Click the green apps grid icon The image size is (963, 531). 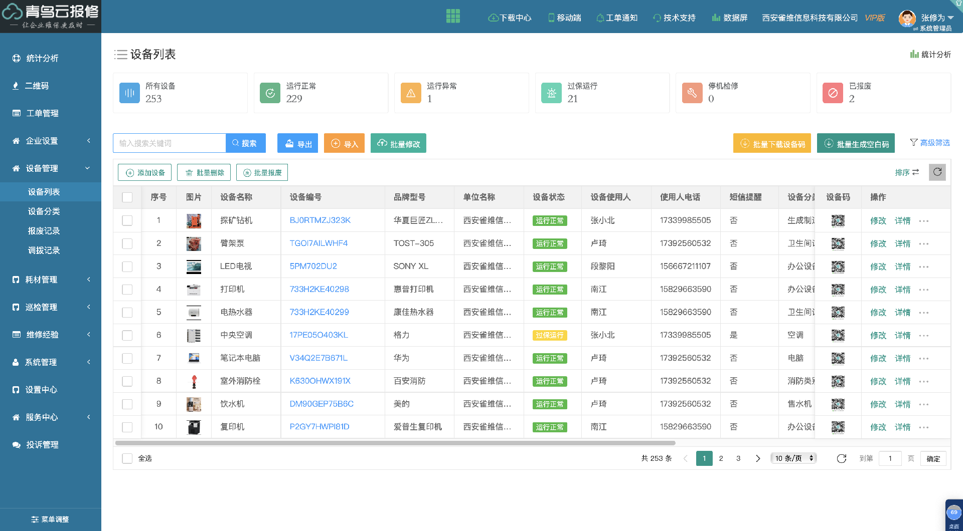point(453,16)
